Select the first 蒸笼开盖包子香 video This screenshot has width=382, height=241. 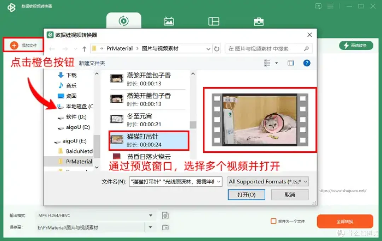tap(148, 79)
